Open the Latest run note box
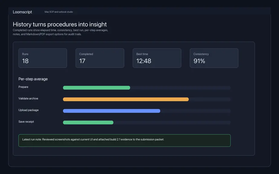The image size is (279, 174). [125, 140]
